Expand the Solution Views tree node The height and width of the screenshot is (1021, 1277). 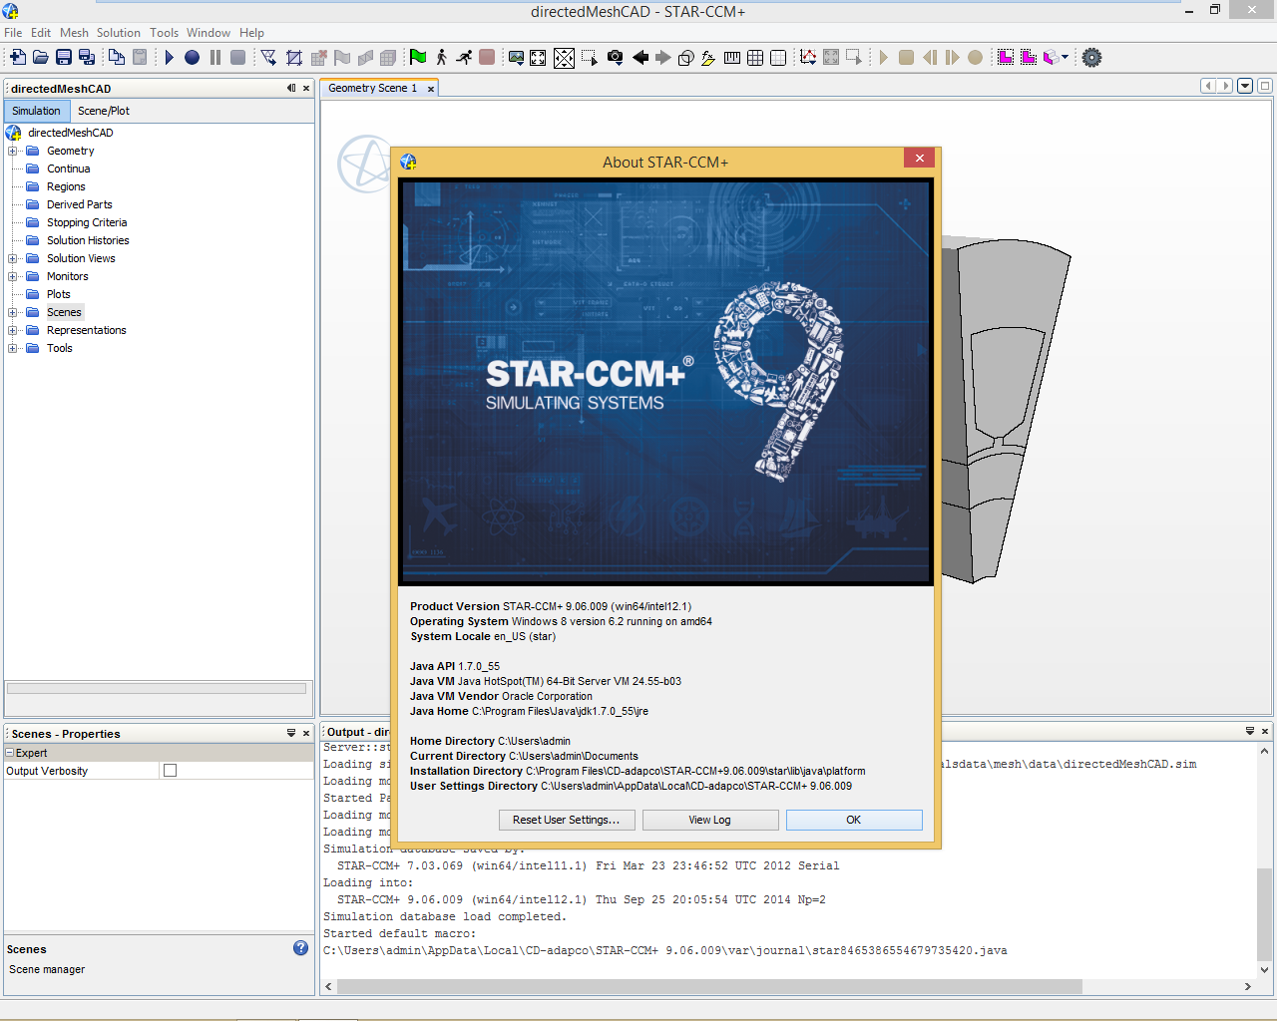[12, 259]
